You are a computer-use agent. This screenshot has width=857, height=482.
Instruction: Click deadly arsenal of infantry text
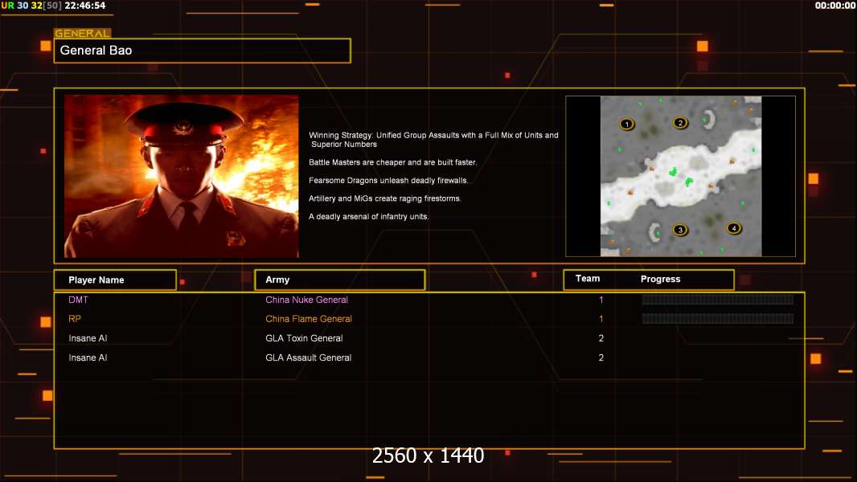(368, 216)
